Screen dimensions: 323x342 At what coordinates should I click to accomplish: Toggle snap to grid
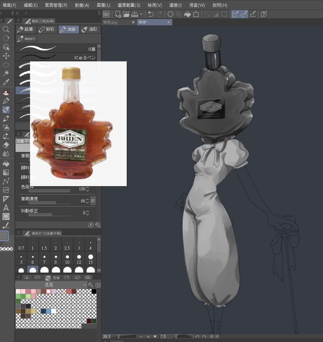tap(253, 14)
